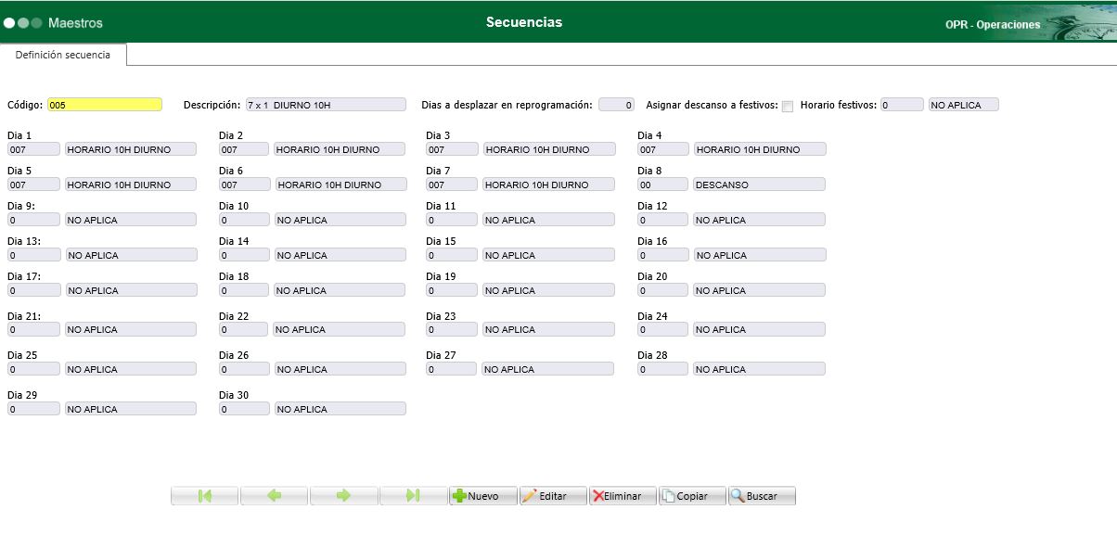This screenshot has width=1117, height=535.
Task: Click Dia 29 NO APLICA field
Action: pos(131,409)
